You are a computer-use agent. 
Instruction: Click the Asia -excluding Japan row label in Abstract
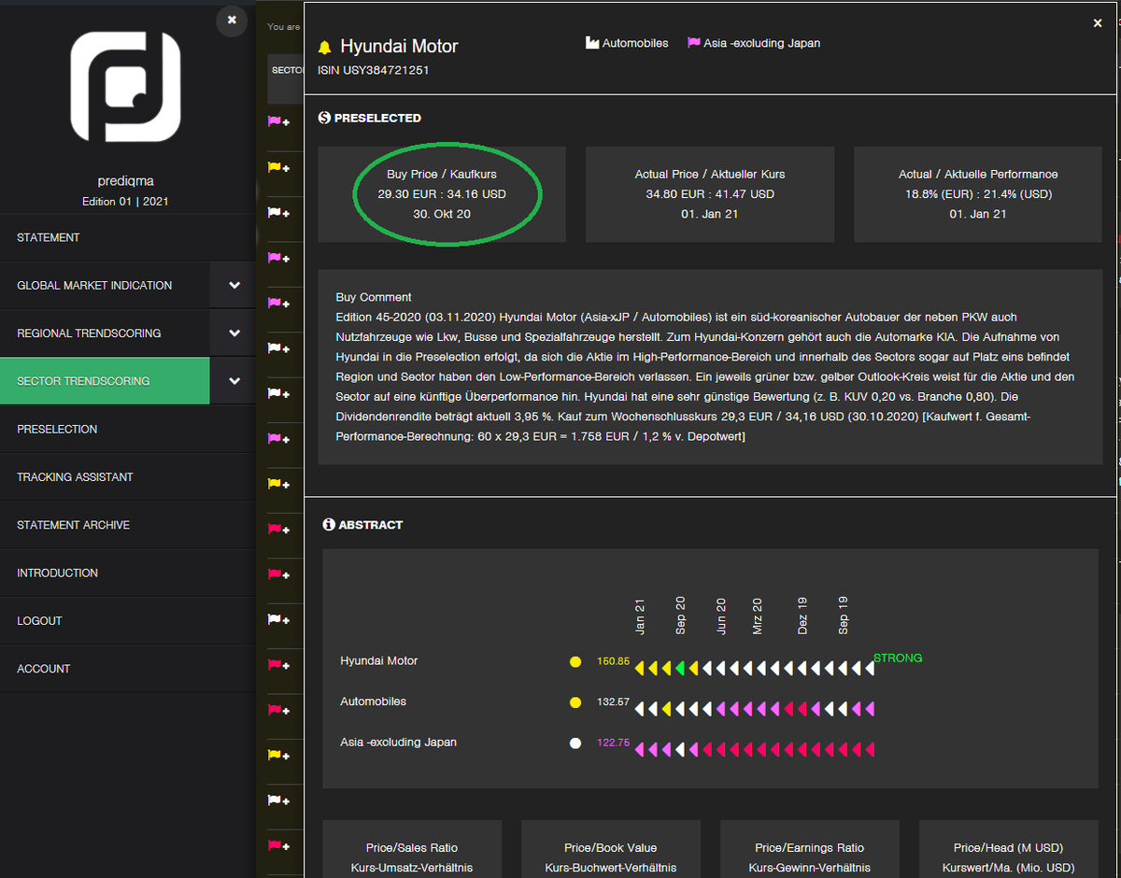(398, 743)
